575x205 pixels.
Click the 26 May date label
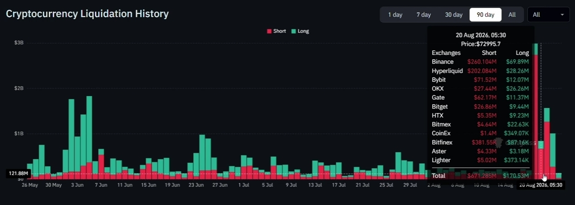(30, 185)
